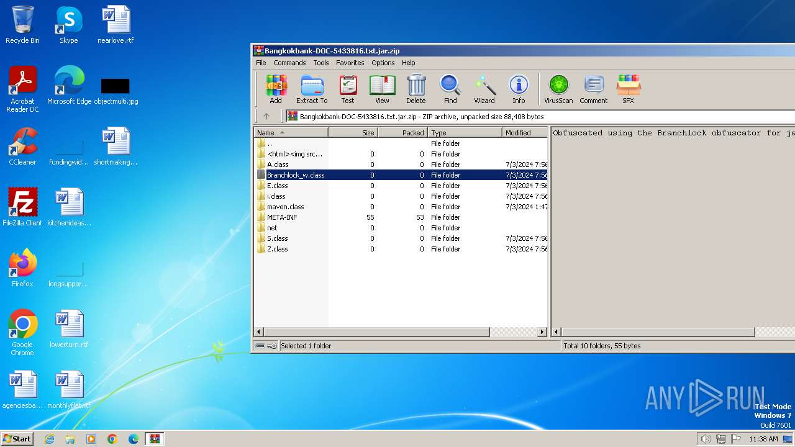Image resolution: width=795 pixels, height=447 pixels.
Task: Select monthlyflat.rtf desktop file
Action: click(69, 390)
